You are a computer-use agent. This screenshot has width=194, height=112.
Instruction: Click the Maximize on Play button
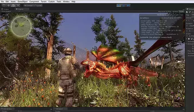pyautogui.click(x=165, y=11)
